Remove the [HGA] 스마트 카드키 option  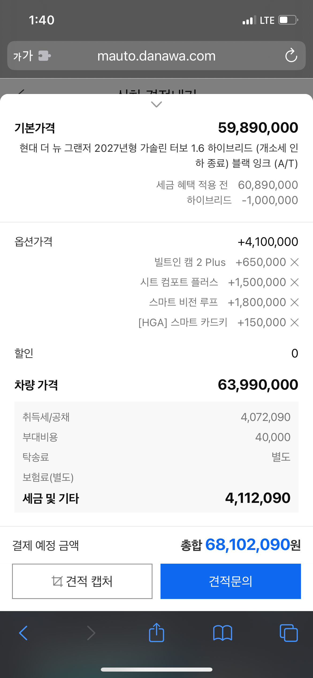(x=294, y=322)
